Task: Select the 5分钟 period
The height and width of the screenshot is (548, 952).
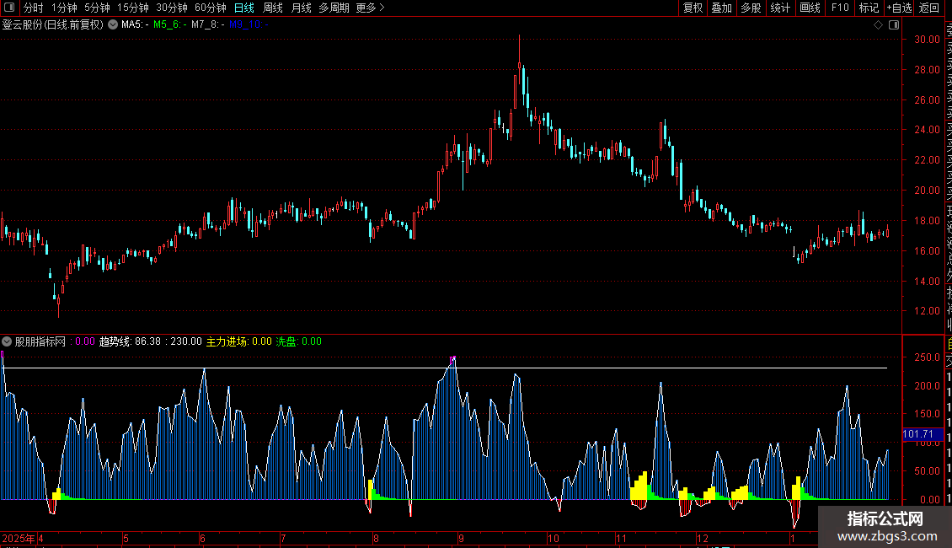Action: (97, 8)
